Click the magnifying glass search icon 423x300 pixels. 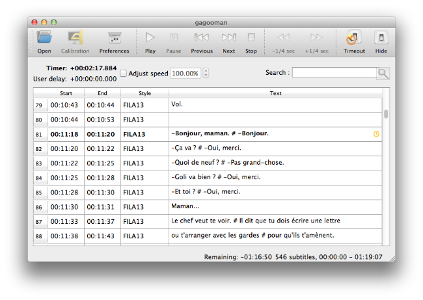coord(383,74)
